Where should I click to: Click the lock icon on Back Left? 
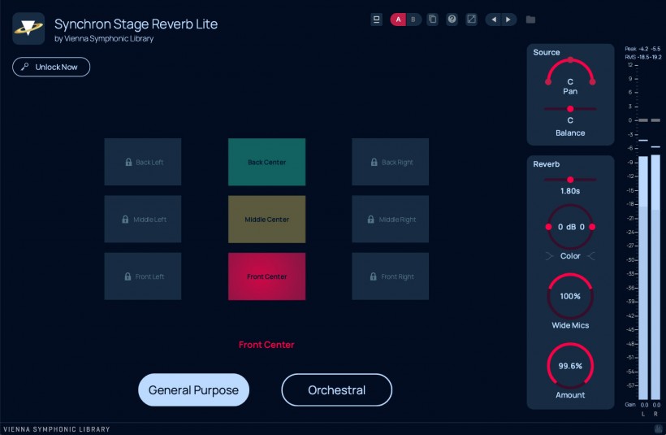(x=128, y=162)
